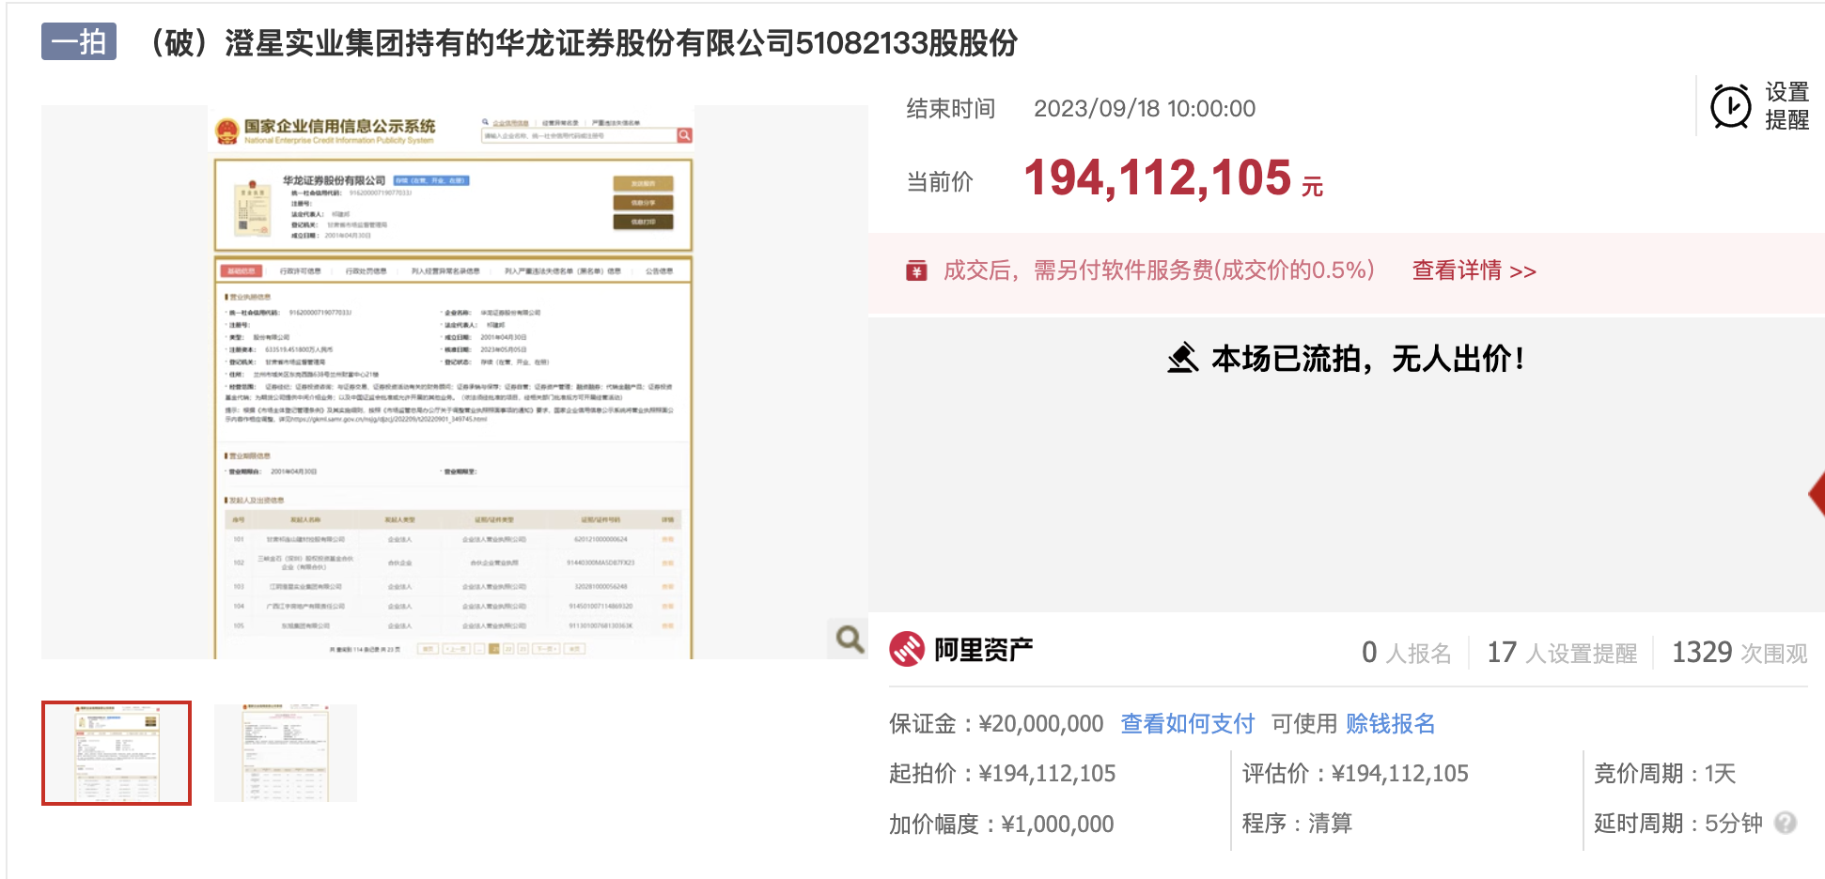1825x879 pixels.
Task: Select the second thumbnail image
Action: pos(286,753)
